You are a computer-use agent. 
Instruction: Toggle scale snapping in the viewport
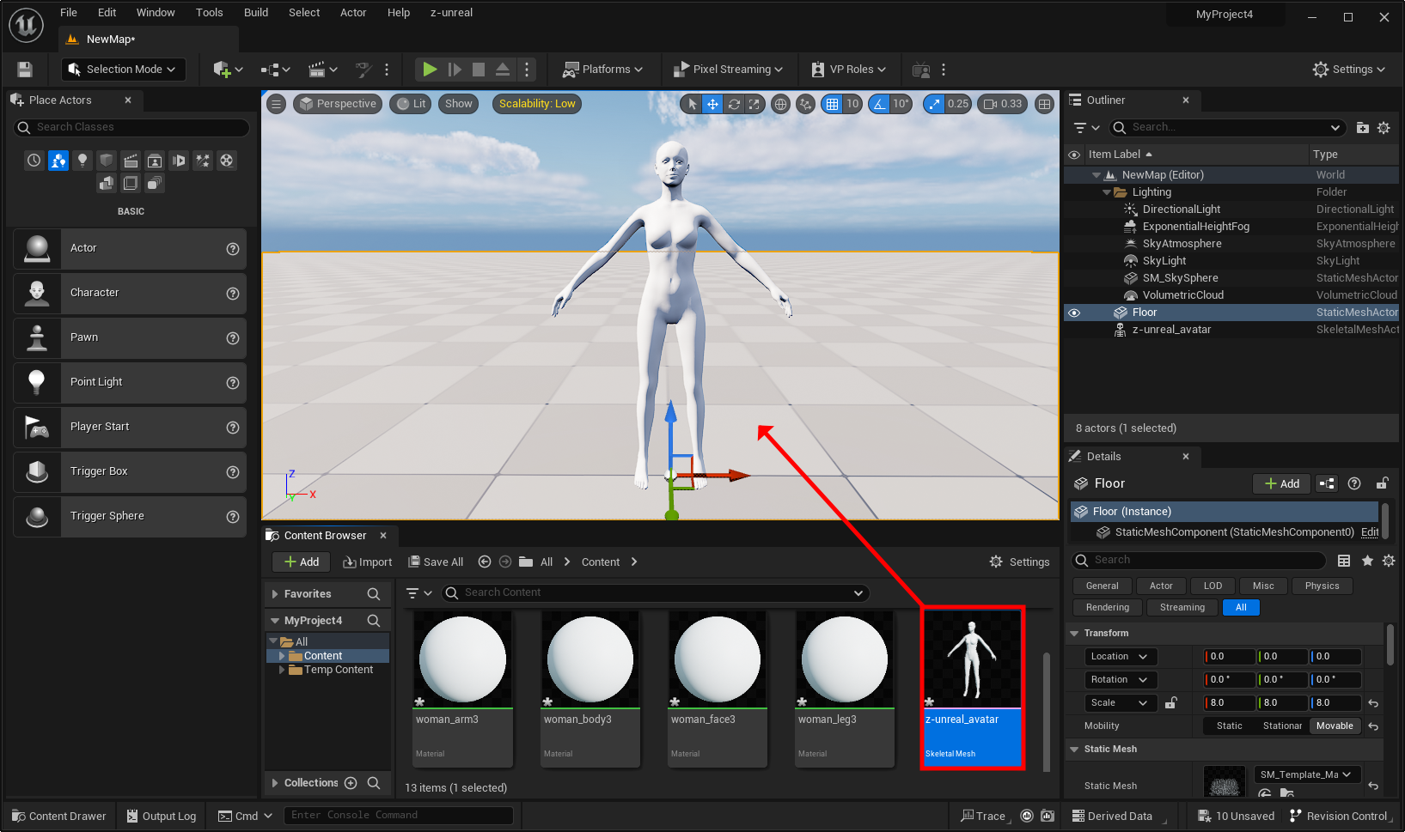tap(934, 104)
